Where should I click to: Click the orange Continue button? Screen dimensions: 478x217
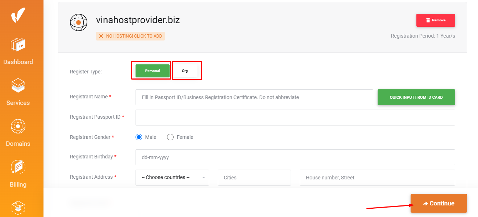tap(438, 203)
